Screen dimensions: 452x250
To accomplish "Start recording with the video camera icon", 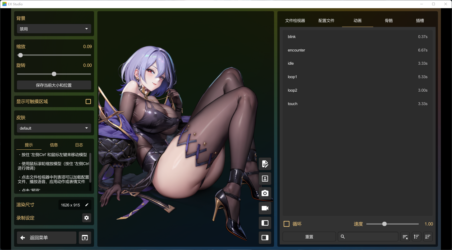I will (265, 208).
